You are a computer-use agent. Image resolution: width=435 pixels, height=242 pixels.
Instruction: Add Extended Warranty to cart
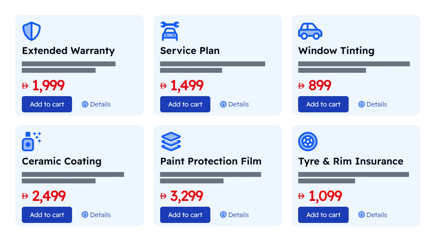[47, 104]
